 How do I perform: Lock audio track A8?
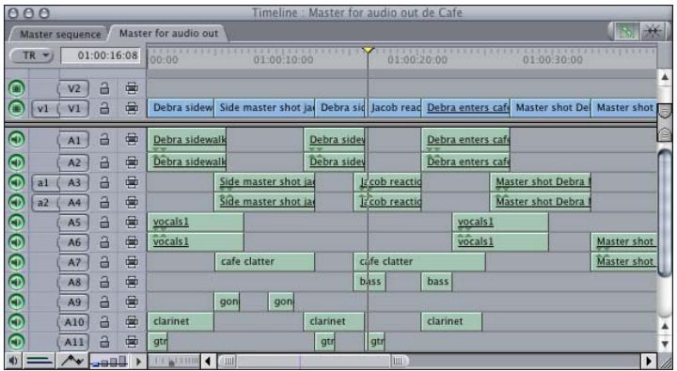click(104, 282)
